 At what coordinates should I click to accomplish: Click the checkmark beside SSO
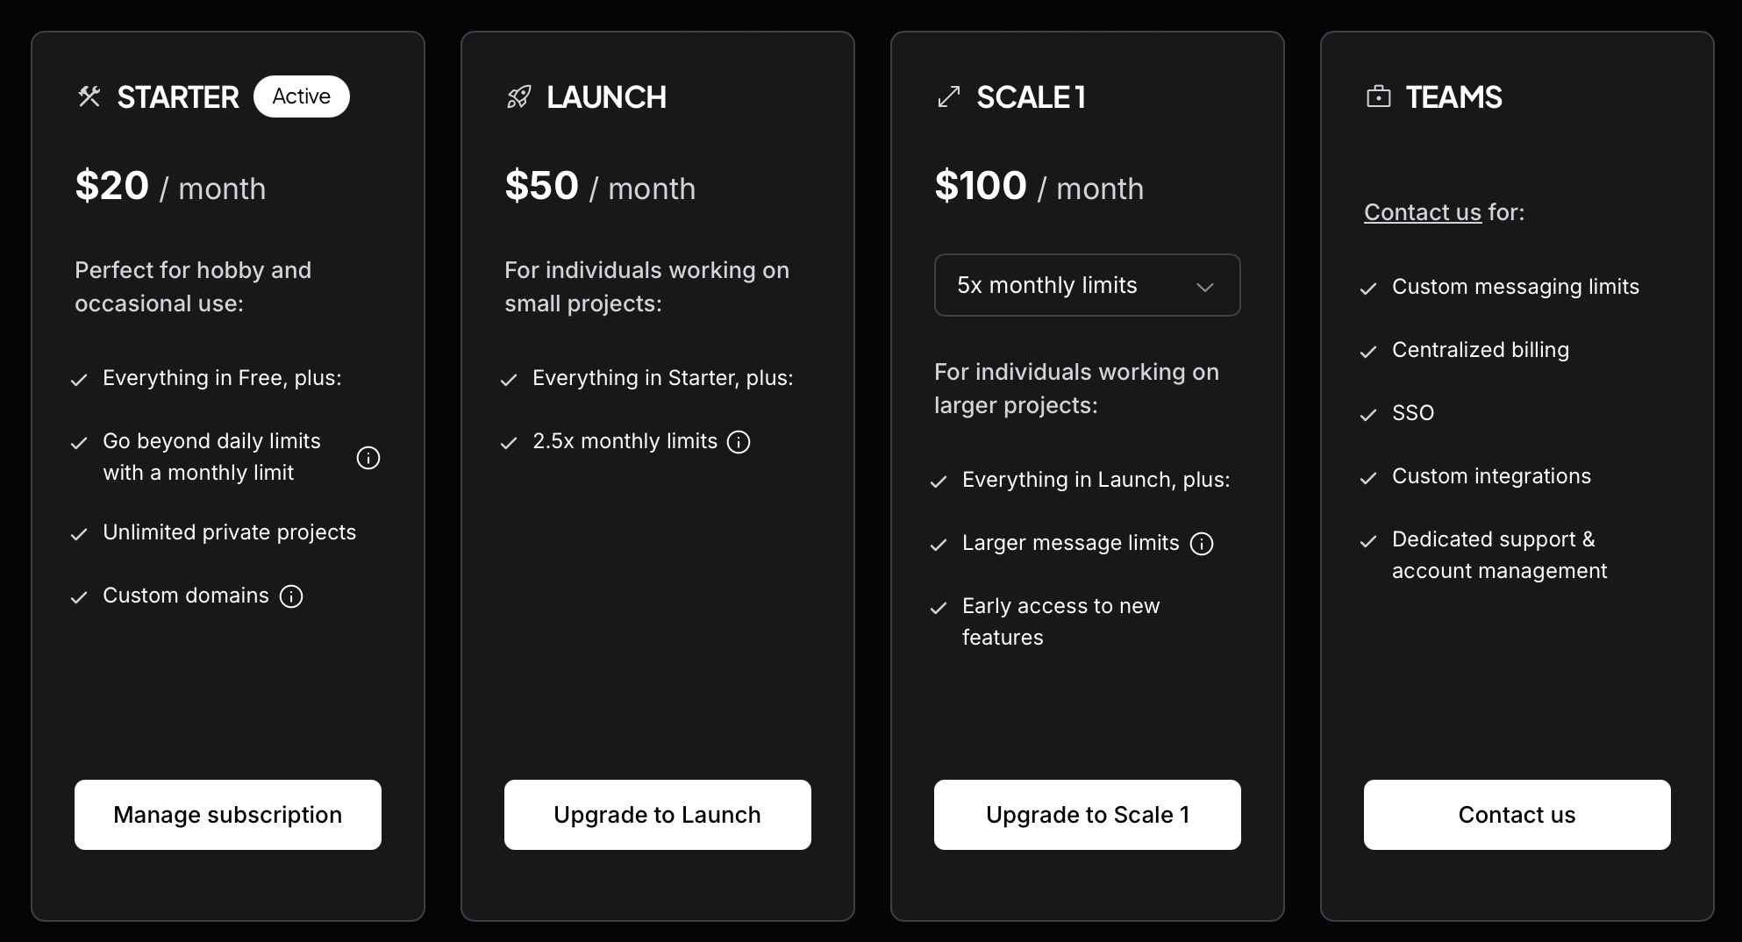(1368, 415)
